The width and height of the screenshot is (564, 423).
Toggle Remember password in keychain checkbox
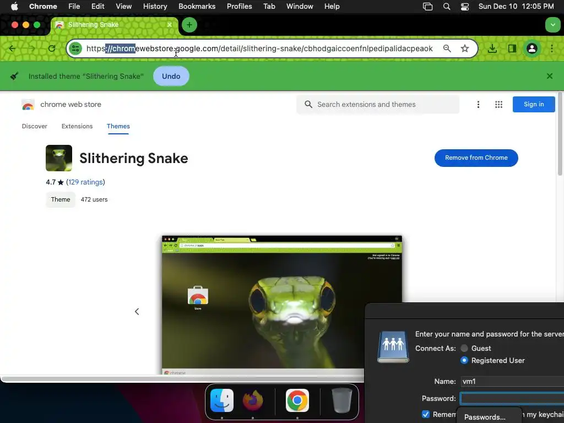tap(426, 414)
